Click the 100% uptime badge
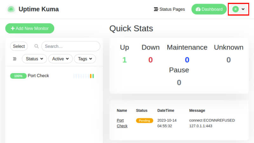 point(18,76)
